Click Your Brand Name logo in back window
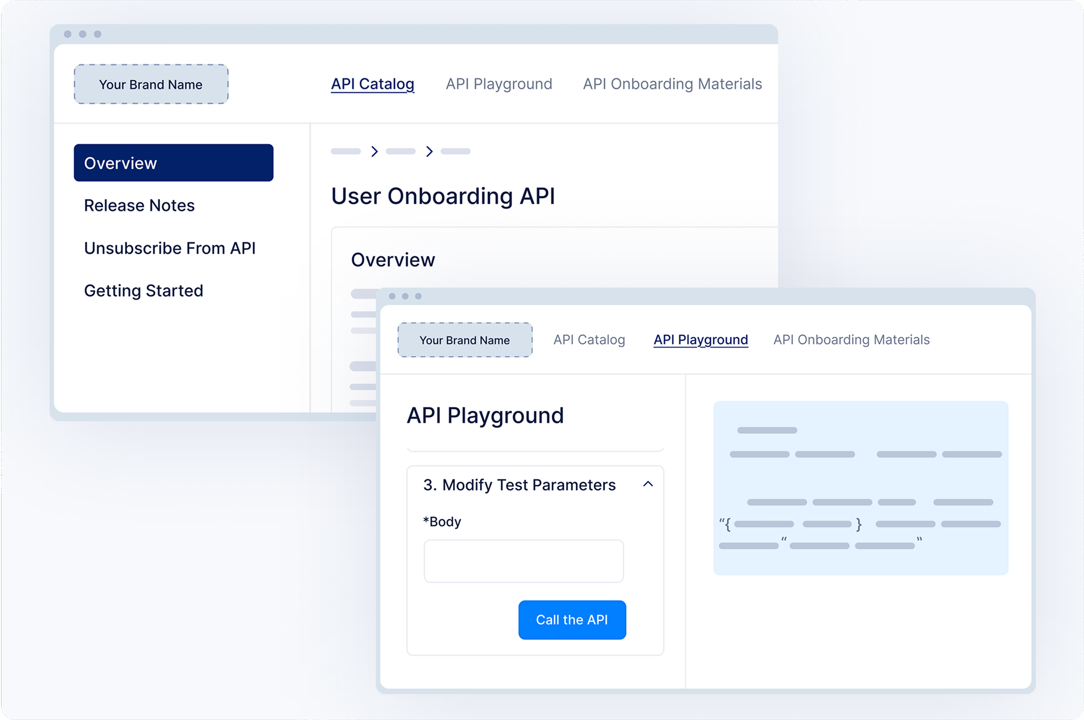The width and height of the screenshot is (1084, 720). click(151, 84)
